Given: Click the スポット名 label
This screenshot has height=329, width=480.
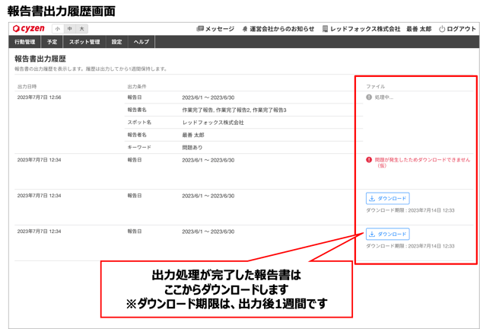Looking at the screenshot, I should 139,123.
